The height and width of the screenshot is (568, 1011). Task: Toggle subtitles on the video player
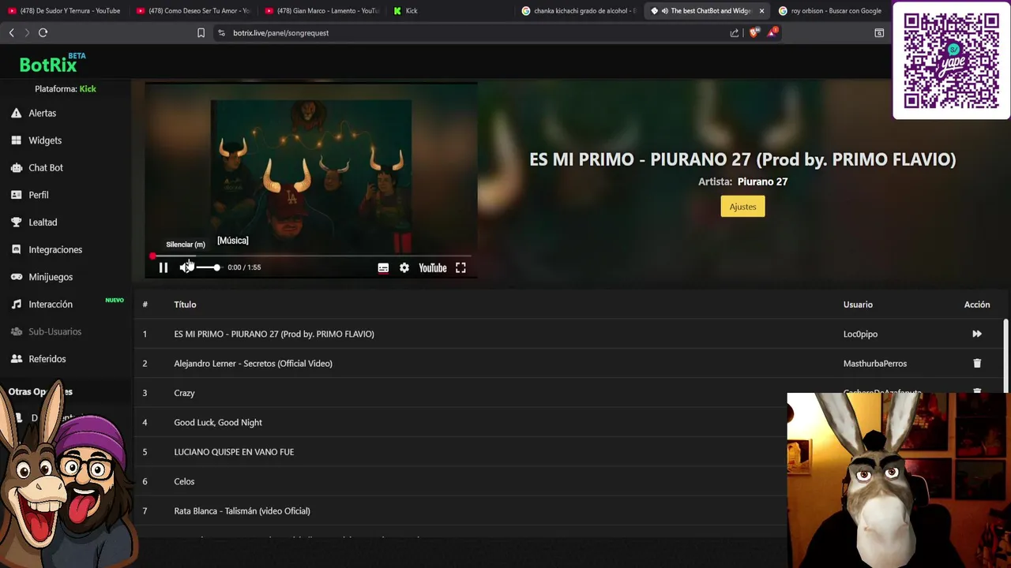pyautogui.click(x=383, y=267)
